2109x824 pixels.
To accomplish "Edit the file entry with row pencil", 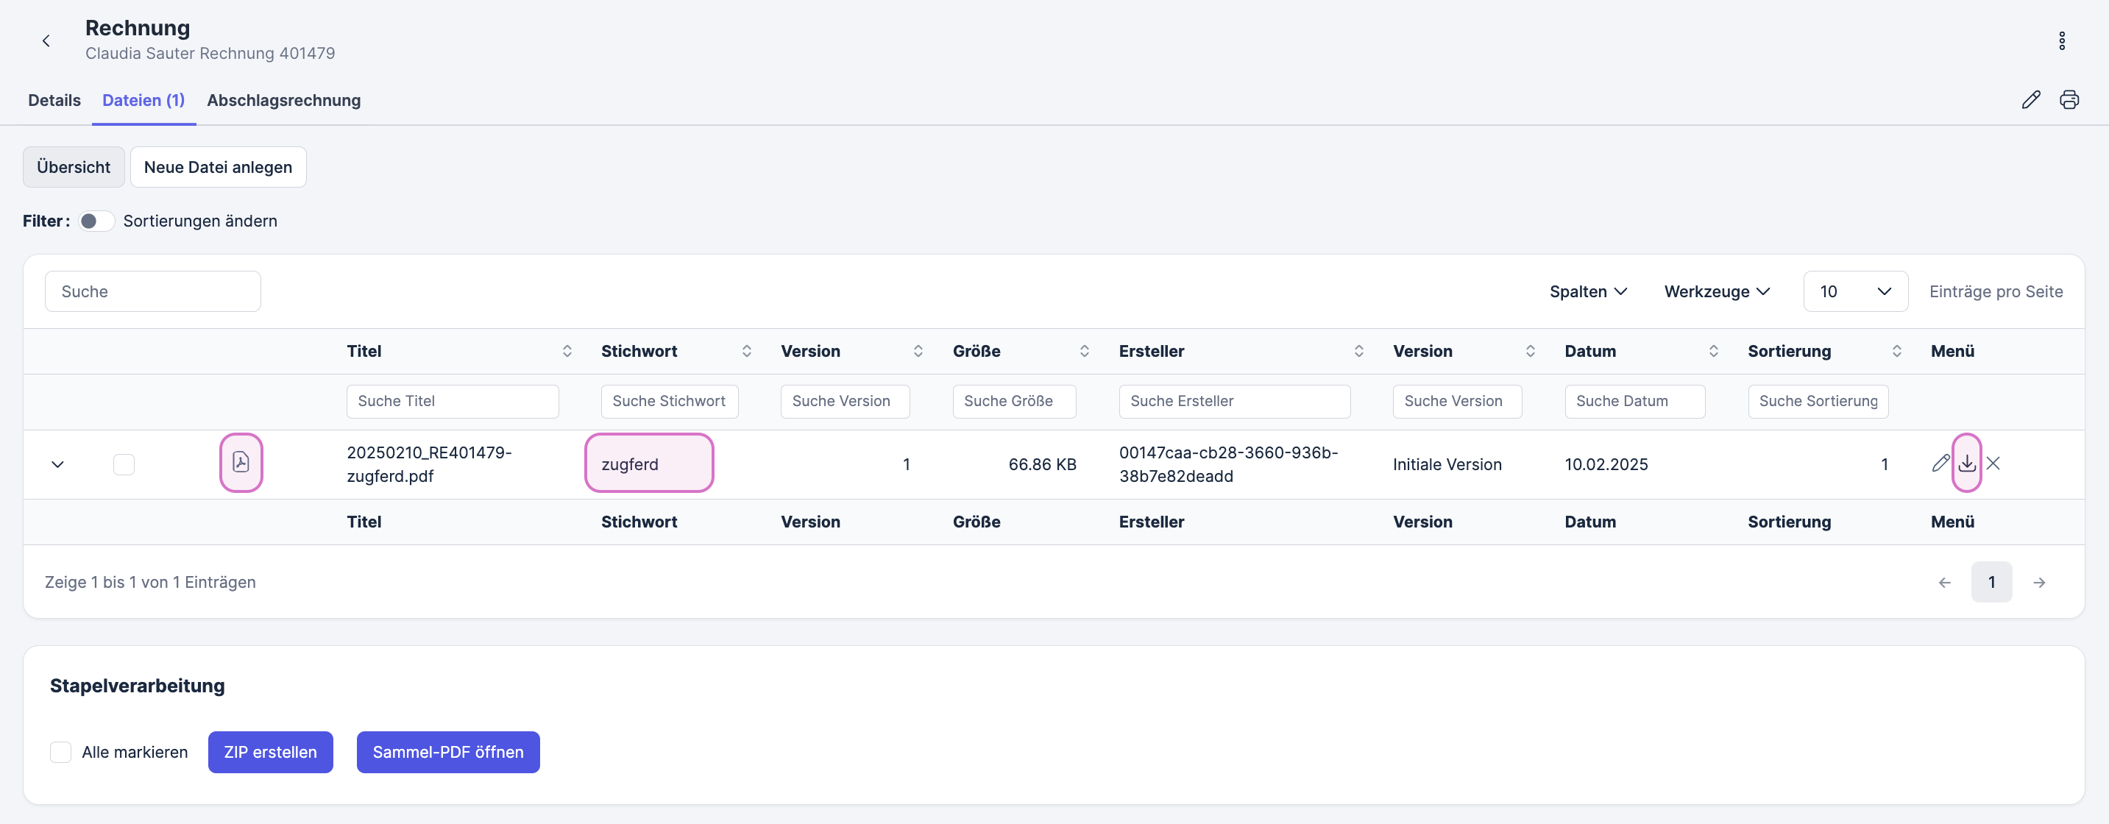I will click(1940, 464).
